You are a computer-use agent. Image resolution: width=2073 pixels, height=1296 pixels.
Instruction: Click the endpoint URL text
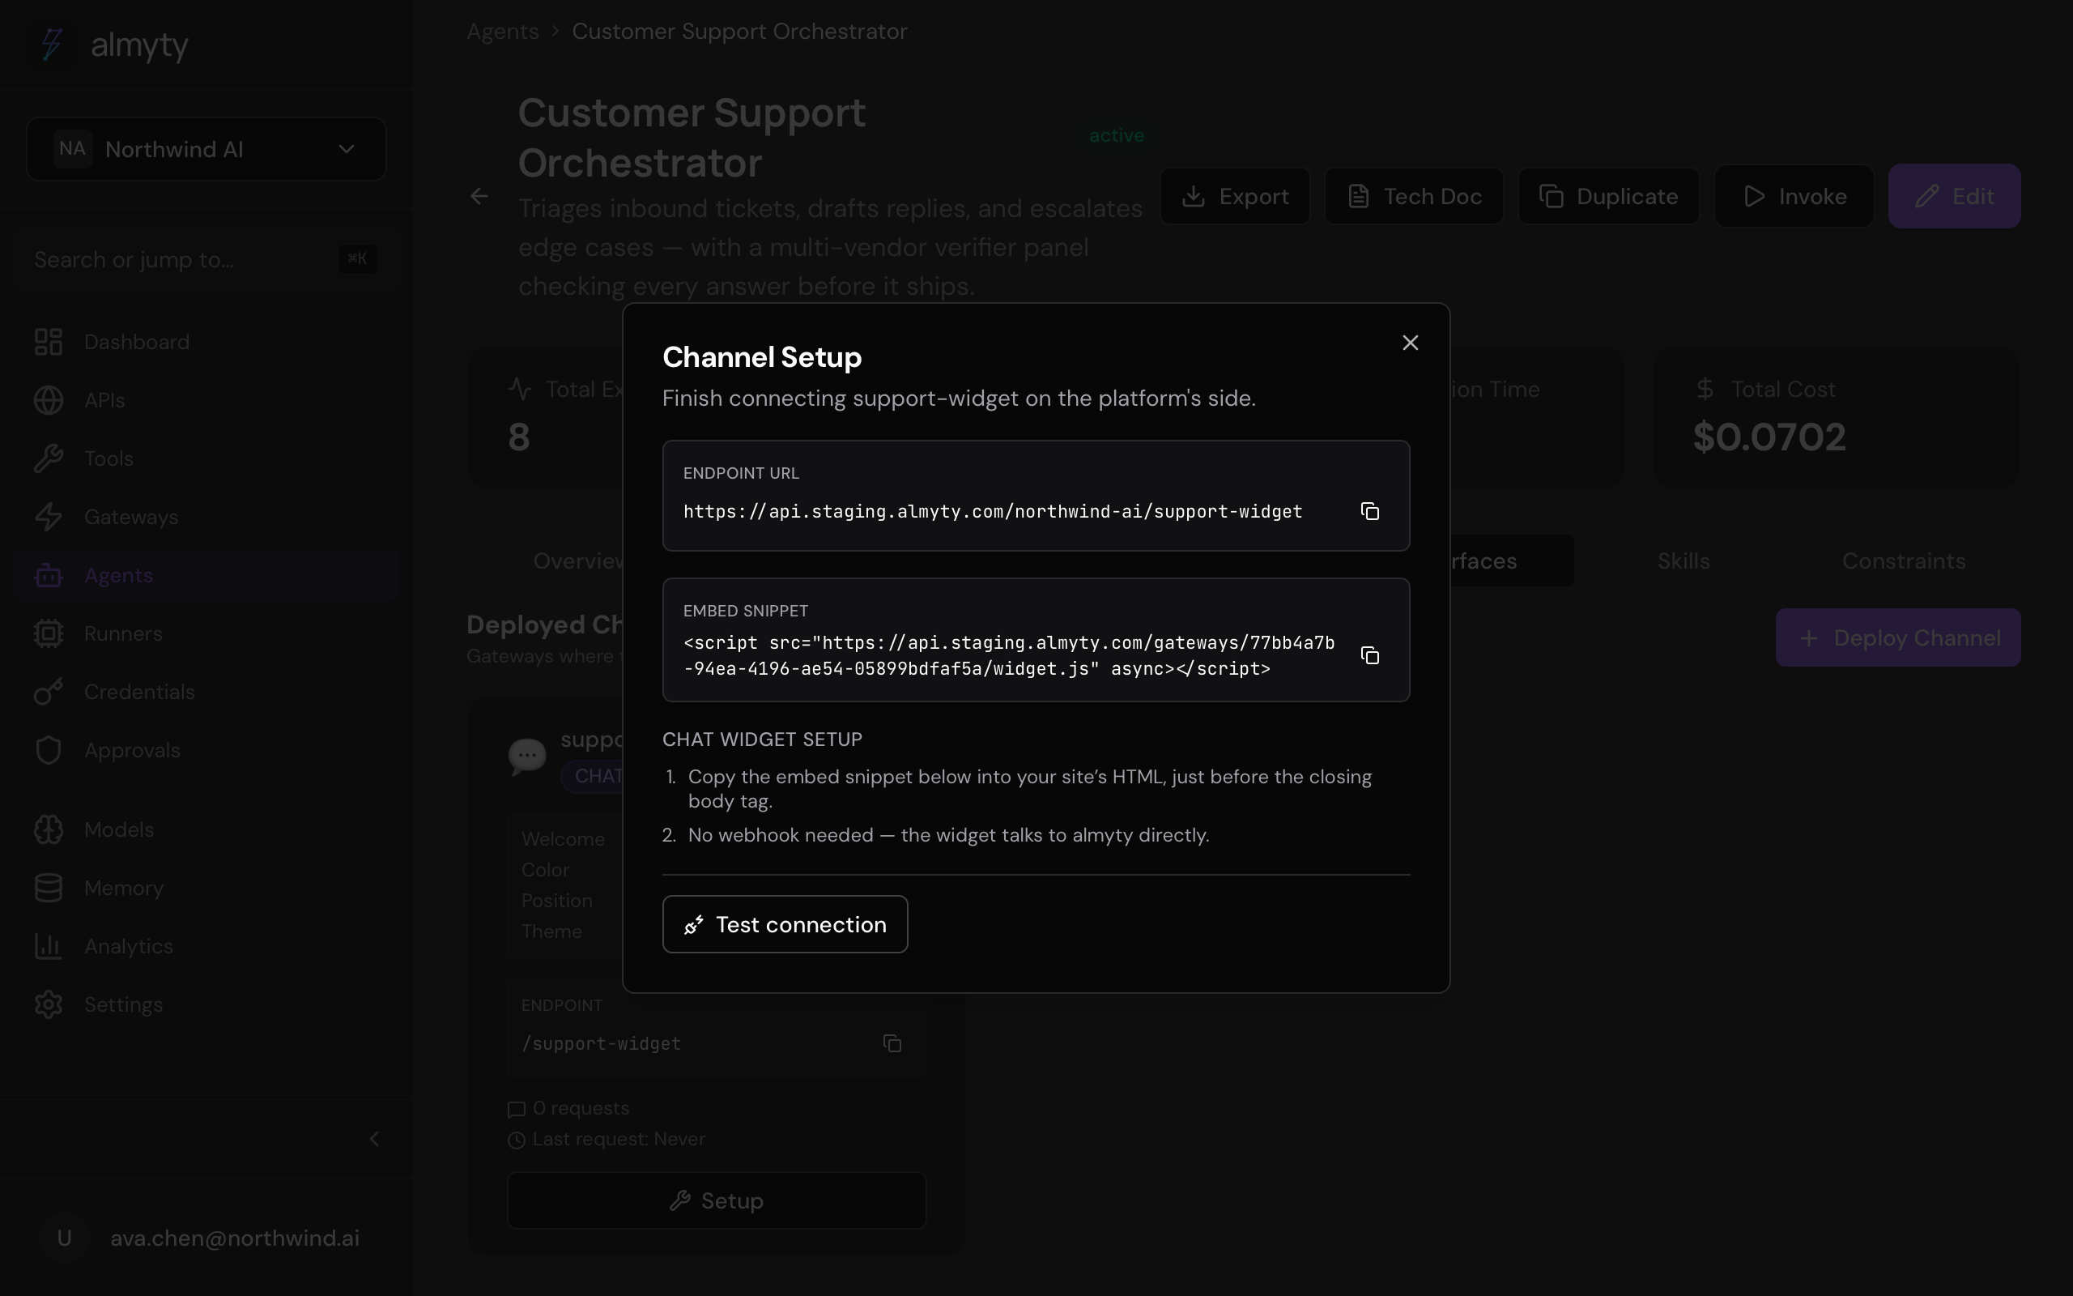pos(993,512)
